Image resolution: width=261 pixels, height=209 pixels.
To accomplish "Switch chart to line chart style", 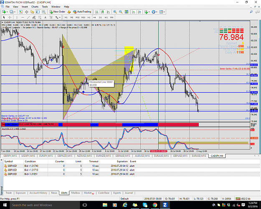I will (x=108, y=12).
